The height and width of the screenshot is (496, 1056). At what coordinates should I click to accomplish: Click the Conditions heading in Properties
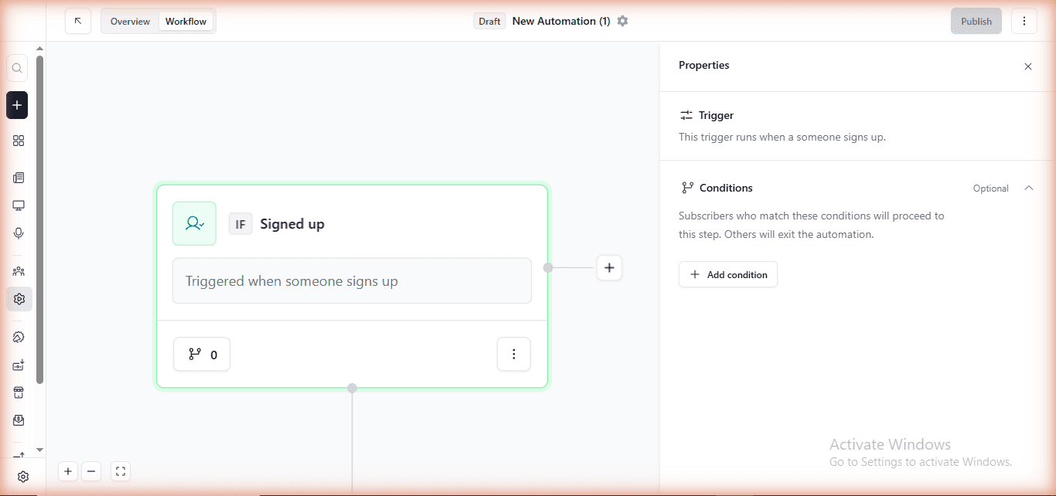(726, 188)
